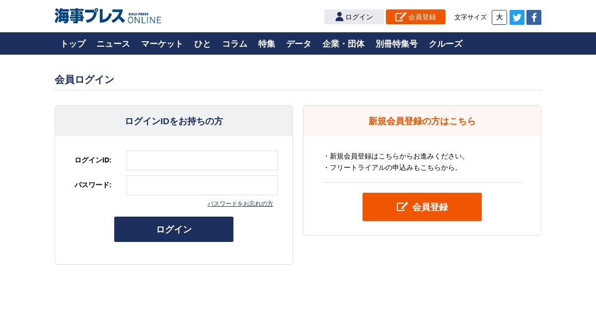Open the Facebook page icon
Viewport: 596px width, 313px height.
534,17
